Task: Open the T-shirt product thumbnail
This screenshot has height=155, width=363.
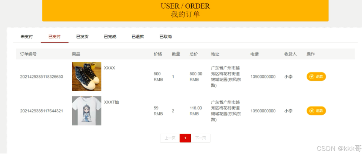Action: 86,111
